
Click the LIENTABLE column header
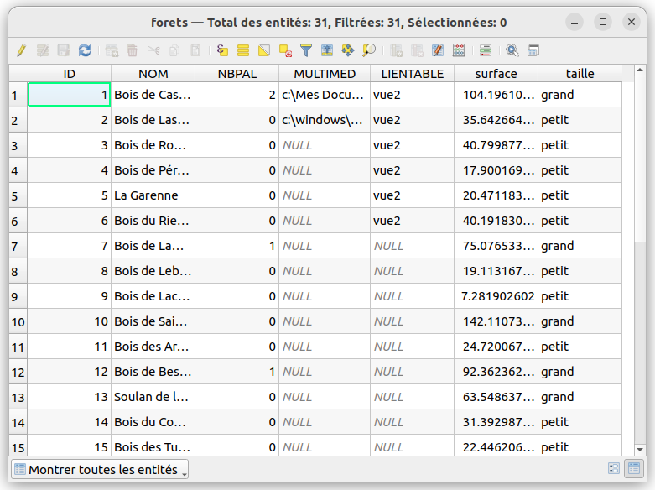413,74
